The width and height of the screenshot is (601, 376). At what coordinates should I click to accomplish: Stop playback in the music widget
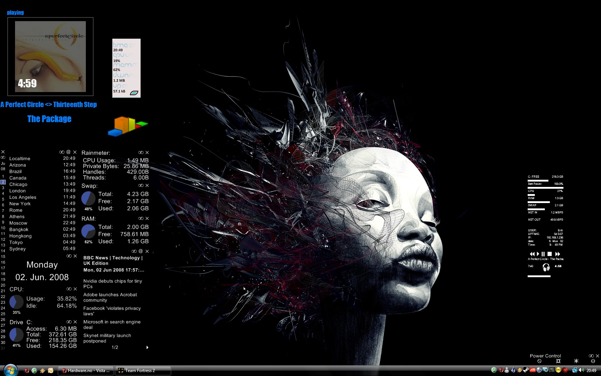[549, 254]
